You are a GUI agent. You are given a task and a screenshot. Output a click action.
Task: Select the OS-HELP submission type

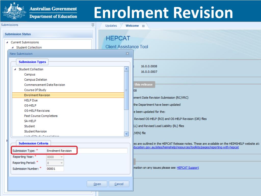coord(30,105)
